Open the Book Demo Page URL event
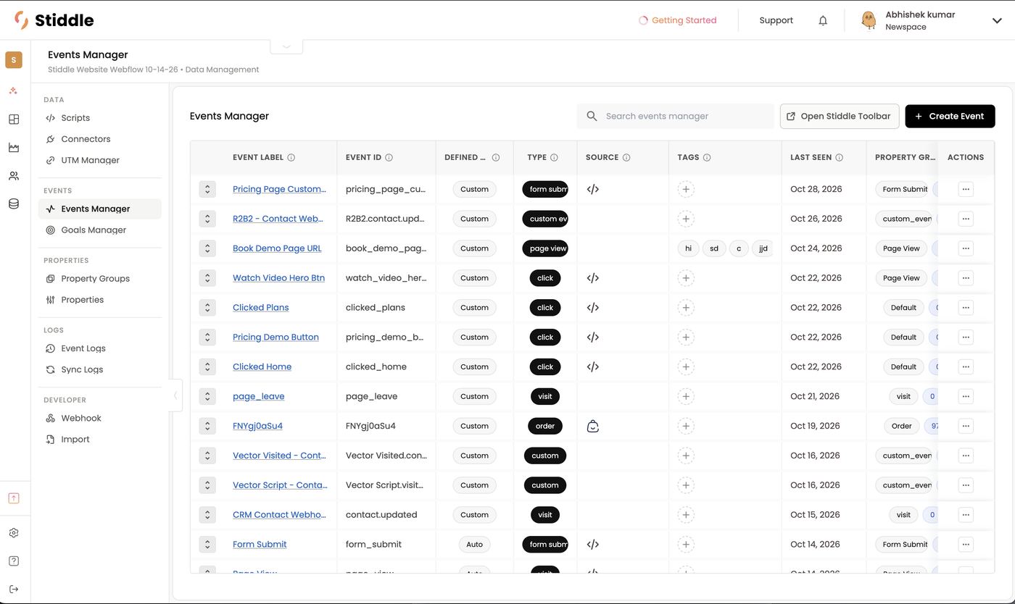This screenshot has width=1015, height=604. pos(277,248)
